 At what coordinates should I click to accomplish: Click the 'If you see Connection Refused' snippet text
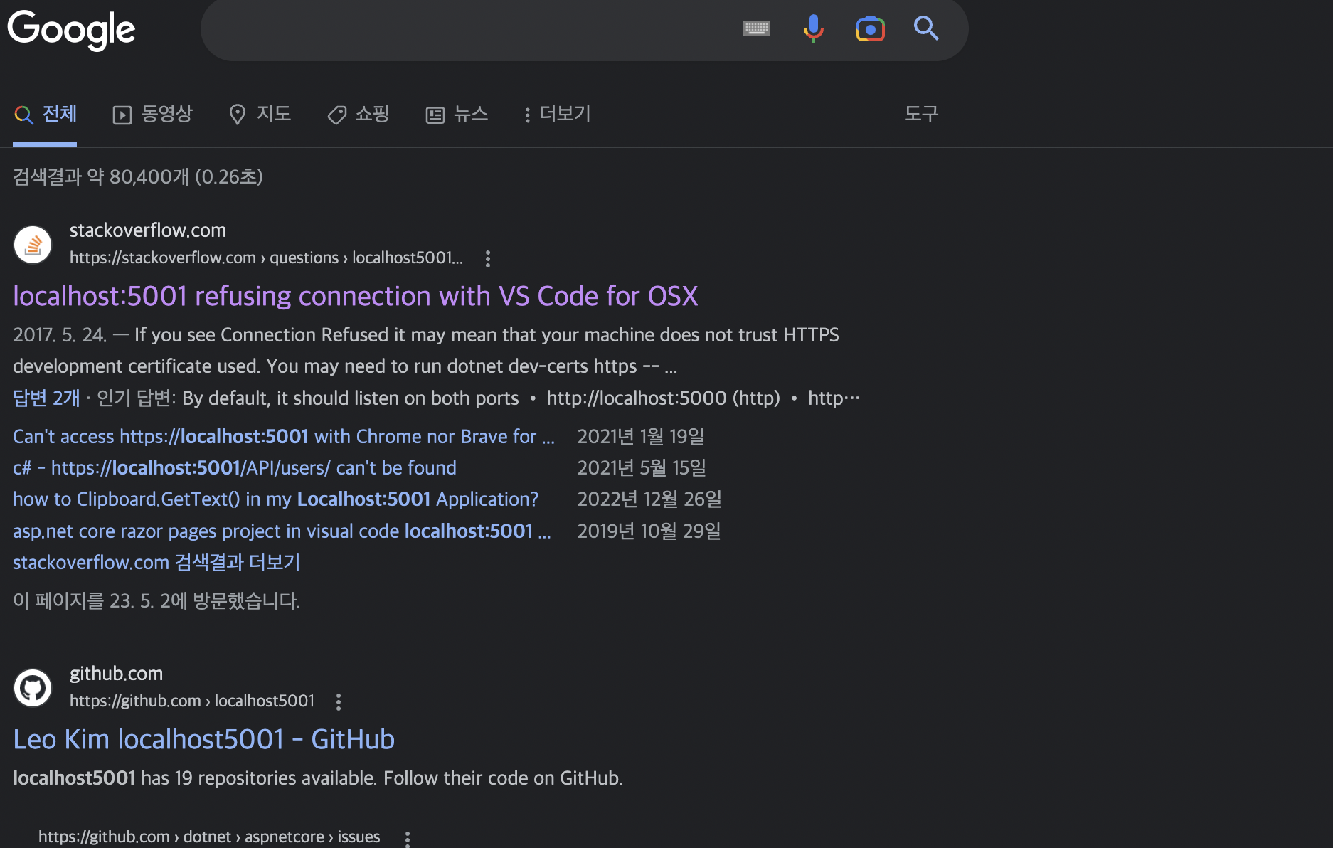point(427,350)
